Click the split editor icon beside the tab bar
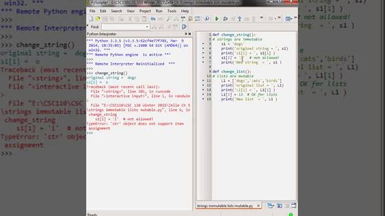The image size is (385, 216). pos(279,206)
